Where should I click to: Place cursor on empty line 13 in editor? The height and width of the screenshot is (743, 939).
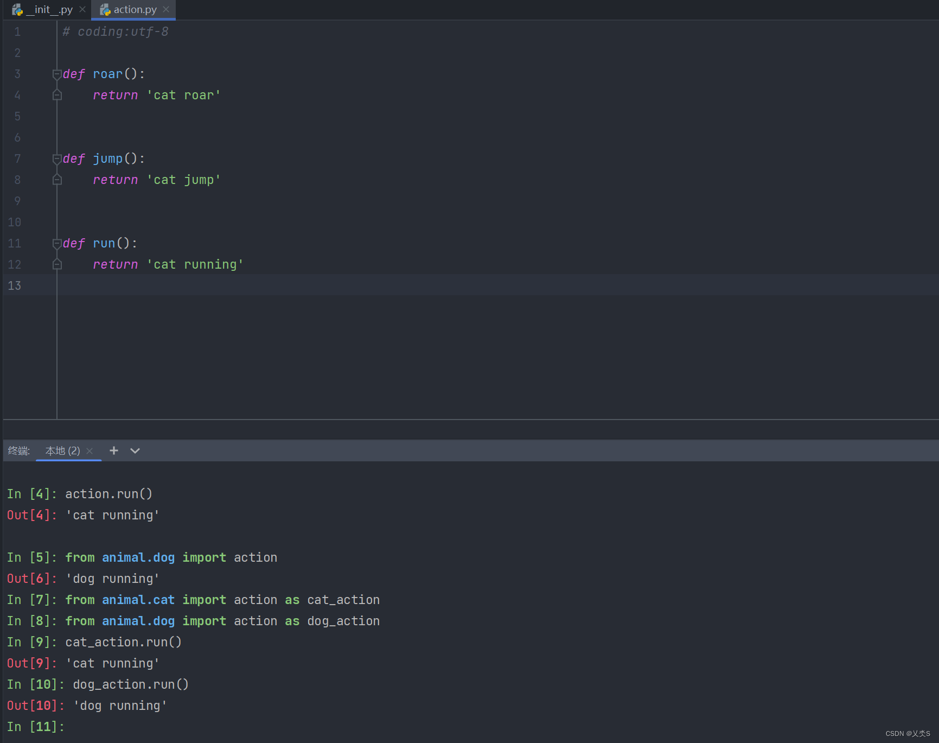[498, 285]
